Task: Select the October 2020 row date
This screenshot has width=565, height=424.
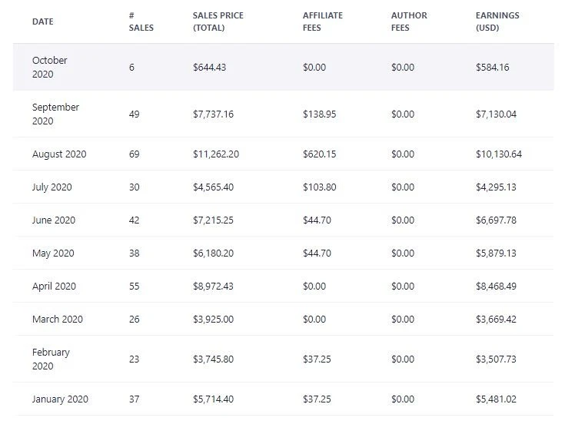Action: (50, 67)
